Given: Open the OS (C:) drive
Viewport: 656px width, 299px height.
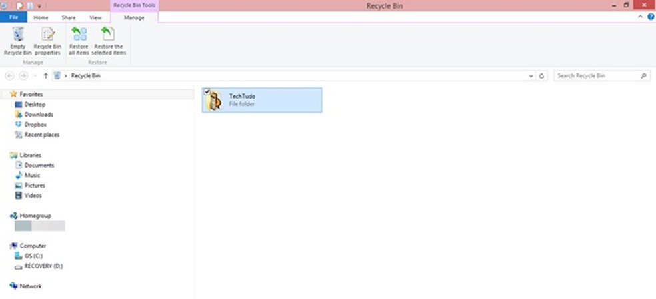Looking at the screenshot, I should (x=33, y=256).
